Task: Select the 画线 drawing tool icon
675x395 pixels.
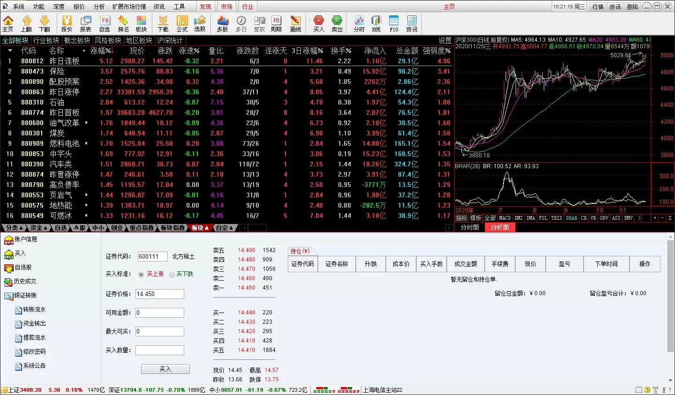Action: (x=295, y=23)
